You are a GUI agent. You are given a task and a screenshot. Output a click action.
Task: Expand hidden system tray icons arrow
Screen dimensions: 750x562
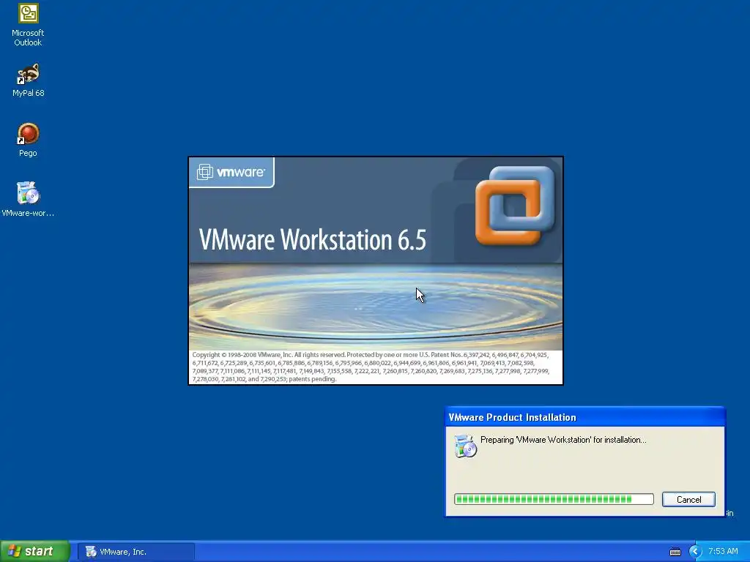[695, 552]
